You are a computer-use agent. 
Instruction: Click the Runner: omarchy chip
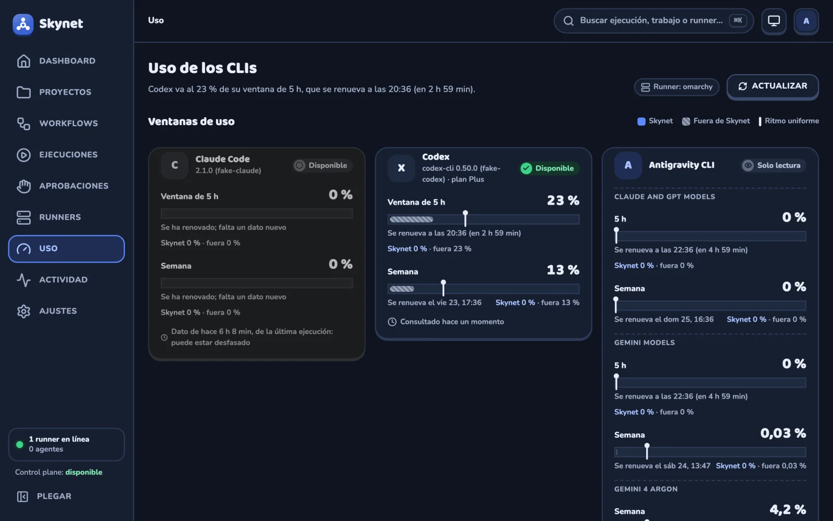pos(676,87)
